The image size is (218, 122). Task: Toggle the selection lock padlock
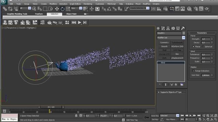click(x=76, y=116)
